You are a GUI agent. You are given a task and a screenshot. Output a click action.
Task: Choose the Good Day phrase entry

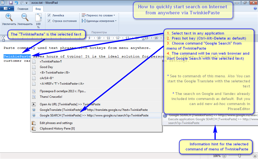click(x=96, y=67)
